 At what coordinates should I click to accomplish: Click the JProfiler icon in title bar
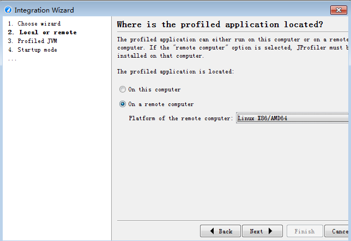8,10
